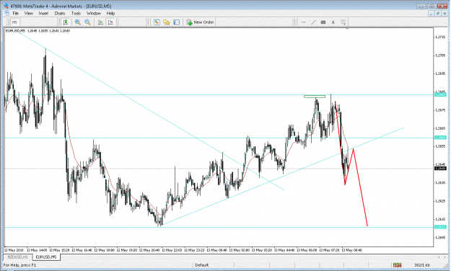Click the drawing toolbar grip handle
This screenshot has height=271, width=451.
pos(295,22)
